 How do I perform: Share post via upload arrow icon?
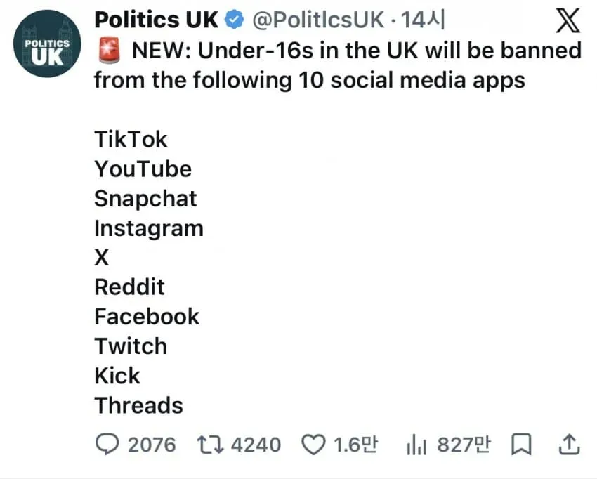coord(569,445)
